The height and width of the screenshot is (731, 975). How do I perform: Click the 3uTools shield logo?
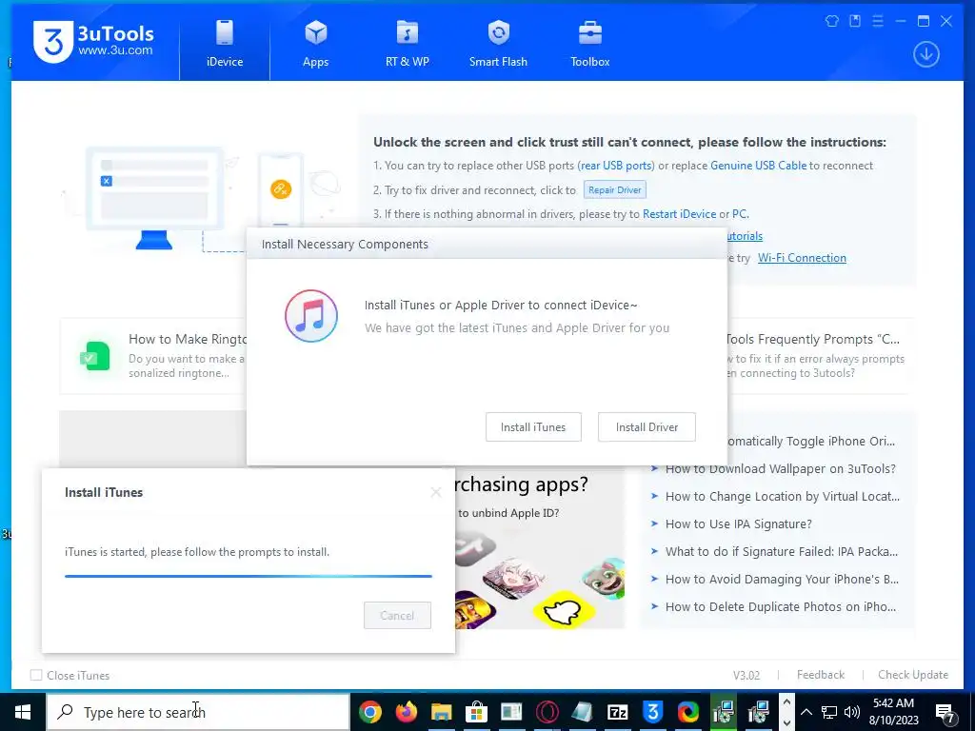click(53, 42)
